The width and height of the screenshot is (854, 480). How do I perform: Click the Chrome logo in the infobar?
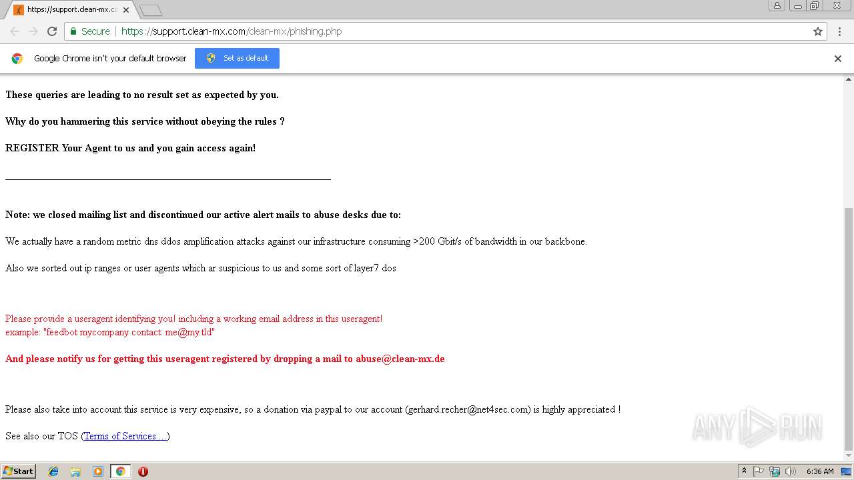point(17,59)
